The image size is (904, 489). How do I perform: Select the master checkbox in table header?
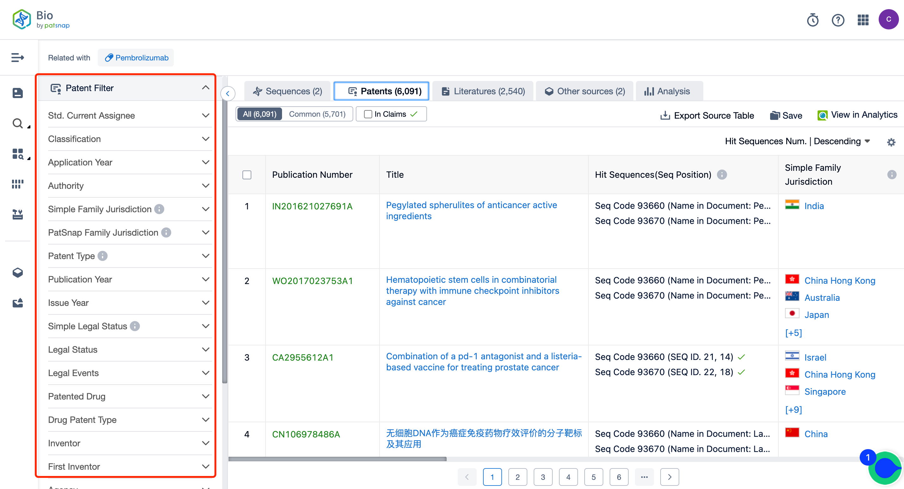pos(247,175)
